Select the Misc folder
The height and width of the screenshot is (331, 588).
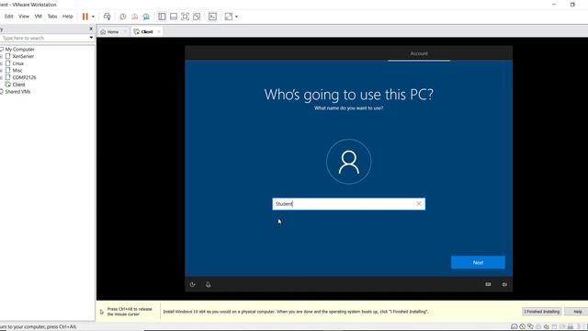point(17,71)
